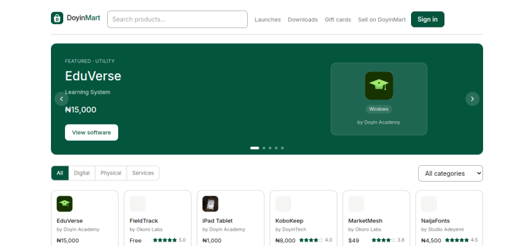Go to previous carousel slide arrow

(x=61, y=99)
